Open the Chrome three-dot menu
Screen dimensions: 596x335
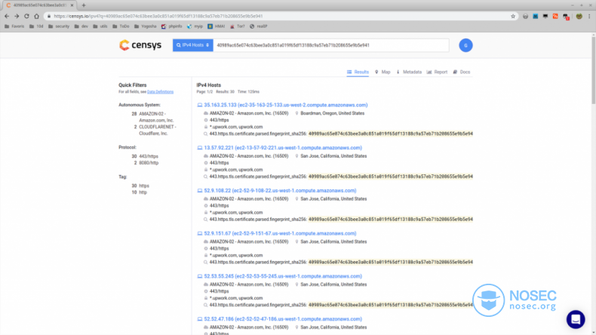[x=589, y=17]
